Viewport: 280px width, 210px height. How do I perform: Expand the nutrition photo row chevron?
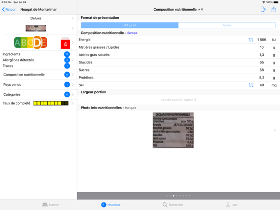tap(274, 130)
